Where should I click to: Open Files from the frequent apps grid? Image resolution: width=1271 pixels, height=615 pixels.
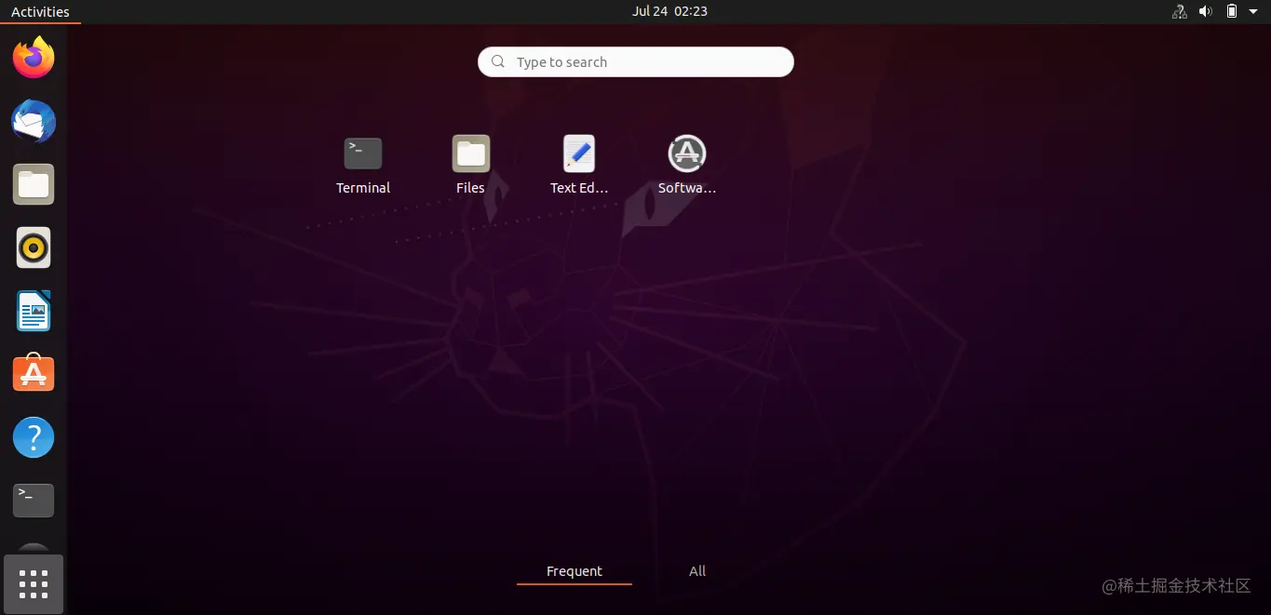pos(471,166)
